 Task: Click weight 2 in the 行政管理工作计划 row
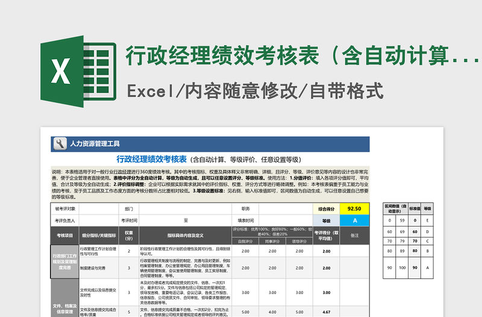click(x=129, y=251)
